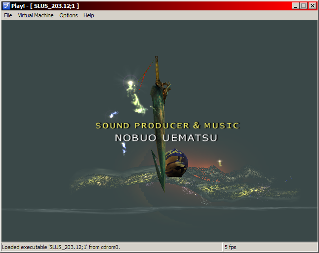Maximize the Play! emulator window
Image resolution: width=319 pixels, height=253 pixels.
tap(303, 6)
